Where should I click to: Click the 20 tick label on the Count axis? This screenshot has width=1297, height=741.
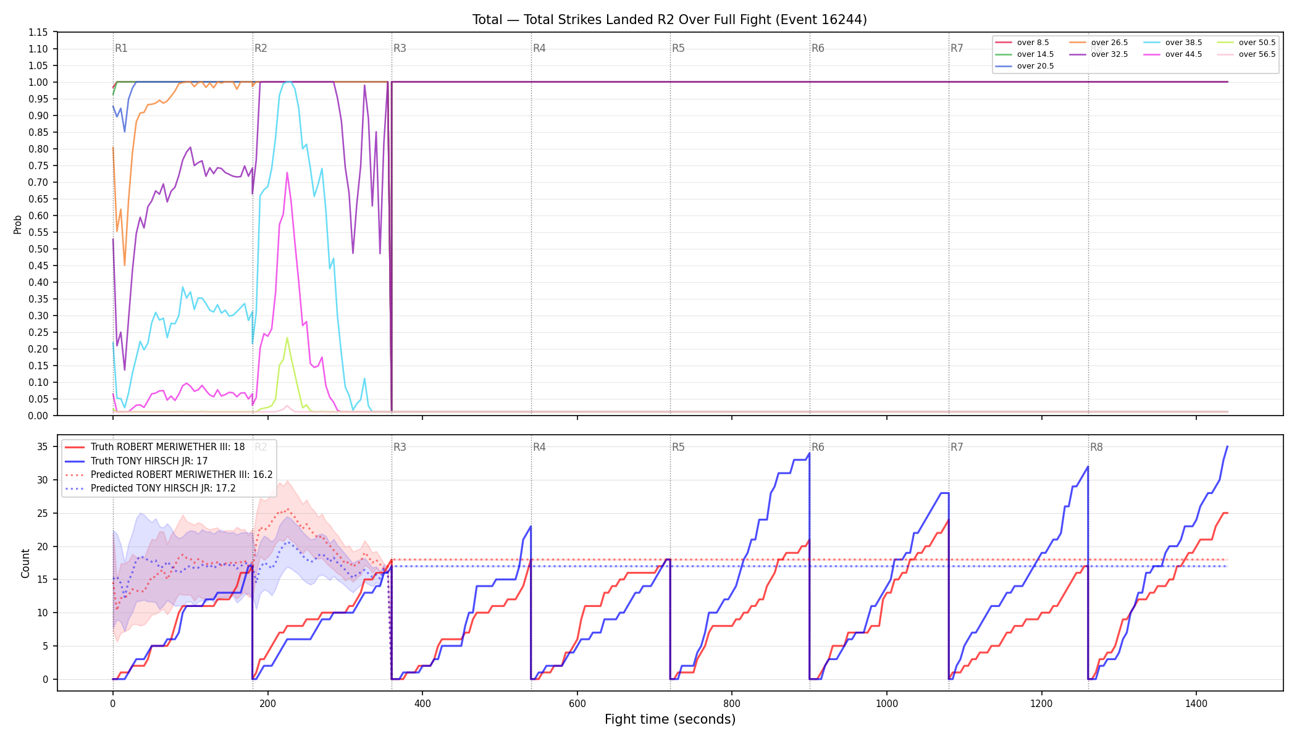44,546
